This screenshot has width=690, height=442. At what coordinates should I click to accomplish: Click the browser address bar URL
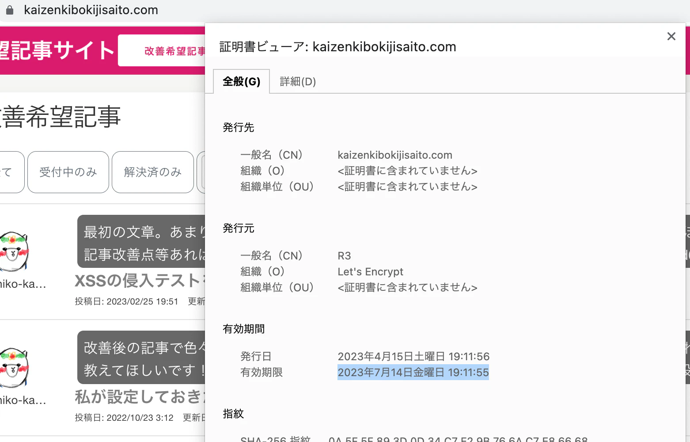91,10
